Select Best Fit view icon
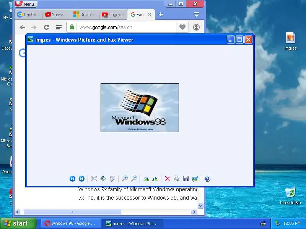Screen dimensions: 306x229 [94, 179]
